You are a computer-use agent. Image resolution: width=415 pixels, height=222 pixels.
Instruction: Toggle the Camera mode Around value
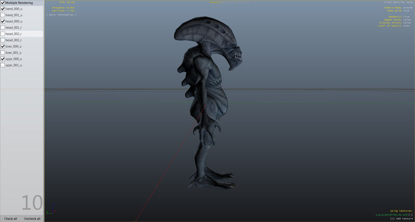(408, 8)
